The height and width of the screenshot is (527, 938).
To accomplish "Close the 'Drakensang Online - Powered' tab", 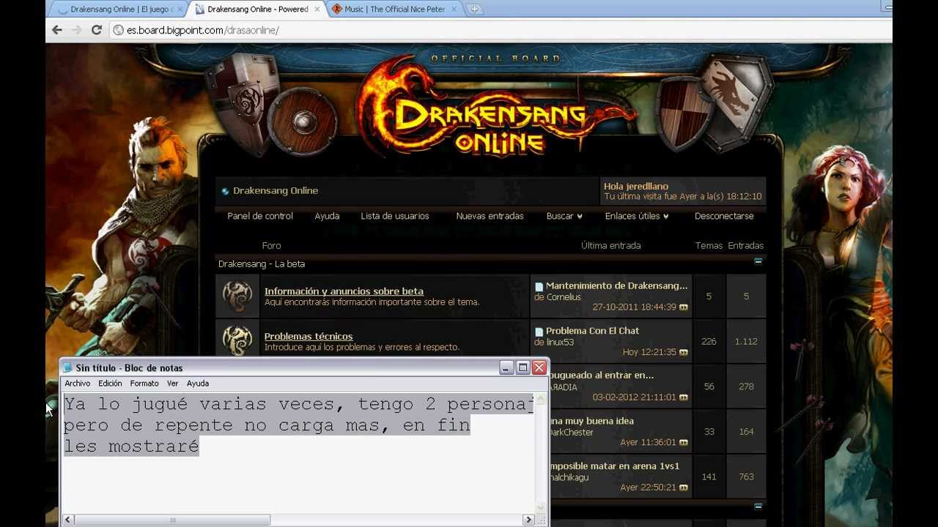I will click(x=317, y=10).
